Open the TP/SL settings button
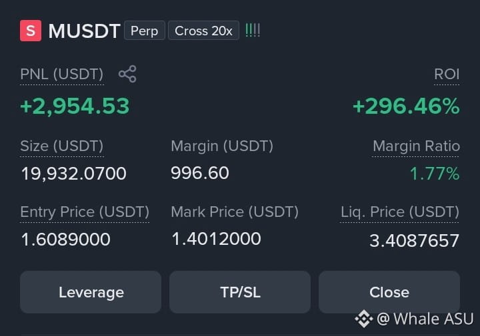Screen dimensions: 480x336 240,292
